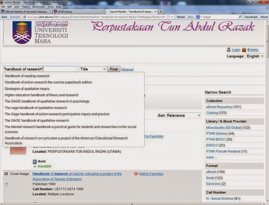Viewport: 269px width, 205px height.
Task: Click the UiTM logo crest
Action: (22, 32)
